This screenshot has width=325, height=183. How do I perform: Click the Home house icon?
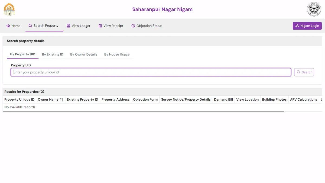(x=8, y=26)
